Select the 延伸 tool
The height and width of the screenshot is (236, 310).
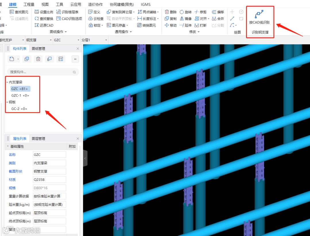185,25
